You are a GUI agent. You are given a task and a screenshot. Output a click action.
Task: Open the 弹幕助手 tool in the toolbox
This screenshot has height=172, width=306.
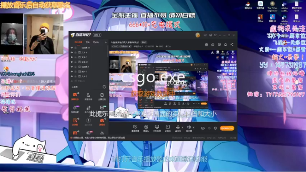(75, 96)
